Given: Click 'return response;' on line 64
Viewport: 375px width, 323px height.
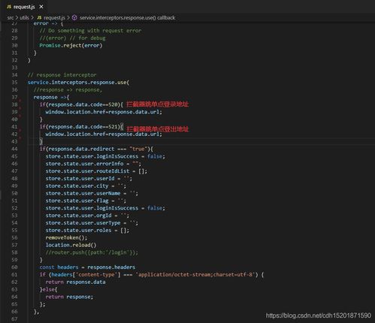Looking at the screenshot, I should coord(69,297).
